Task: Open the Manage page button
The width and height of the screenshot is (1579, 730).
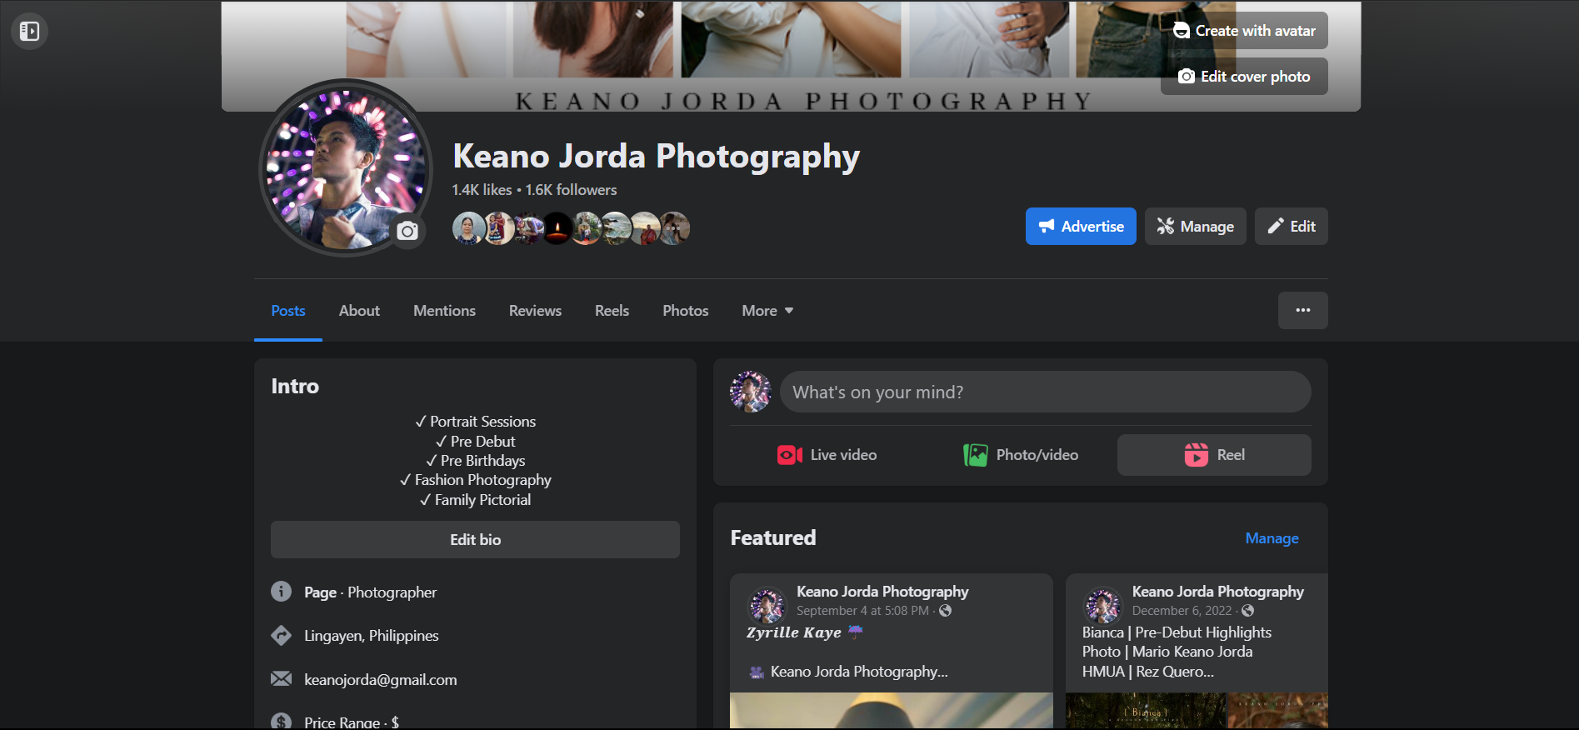Action: (1195, 227)
